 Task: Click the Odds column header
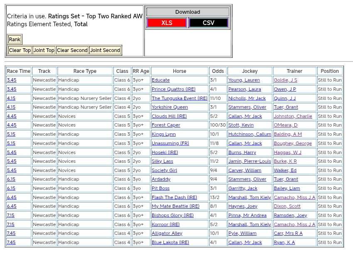click(x=217, y=71)
